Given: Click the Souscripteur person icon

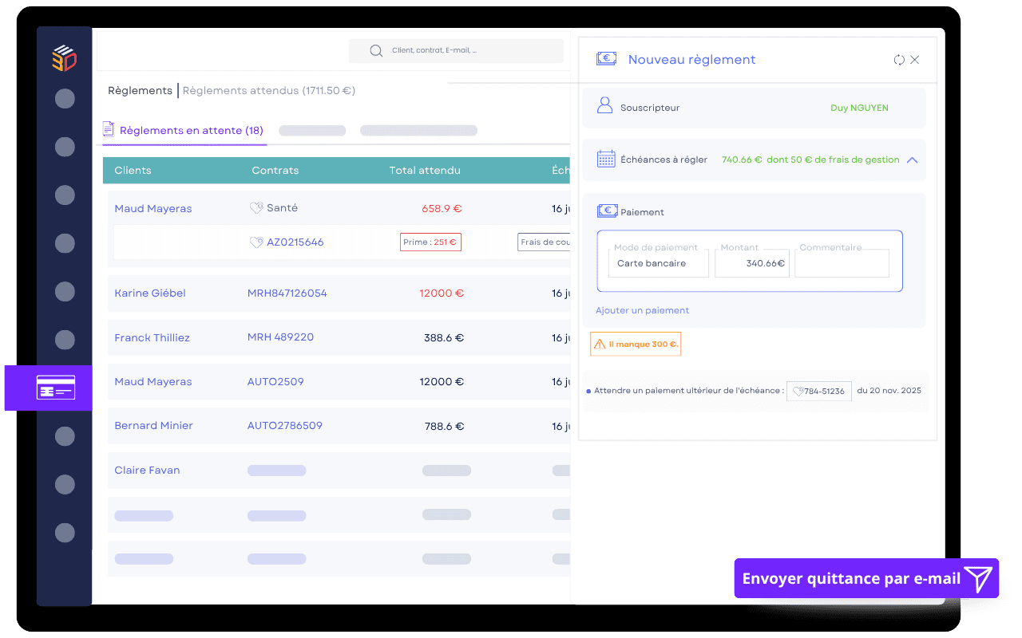Looking at the screenshot, I should pyautogui.click(x=604, y=107).
